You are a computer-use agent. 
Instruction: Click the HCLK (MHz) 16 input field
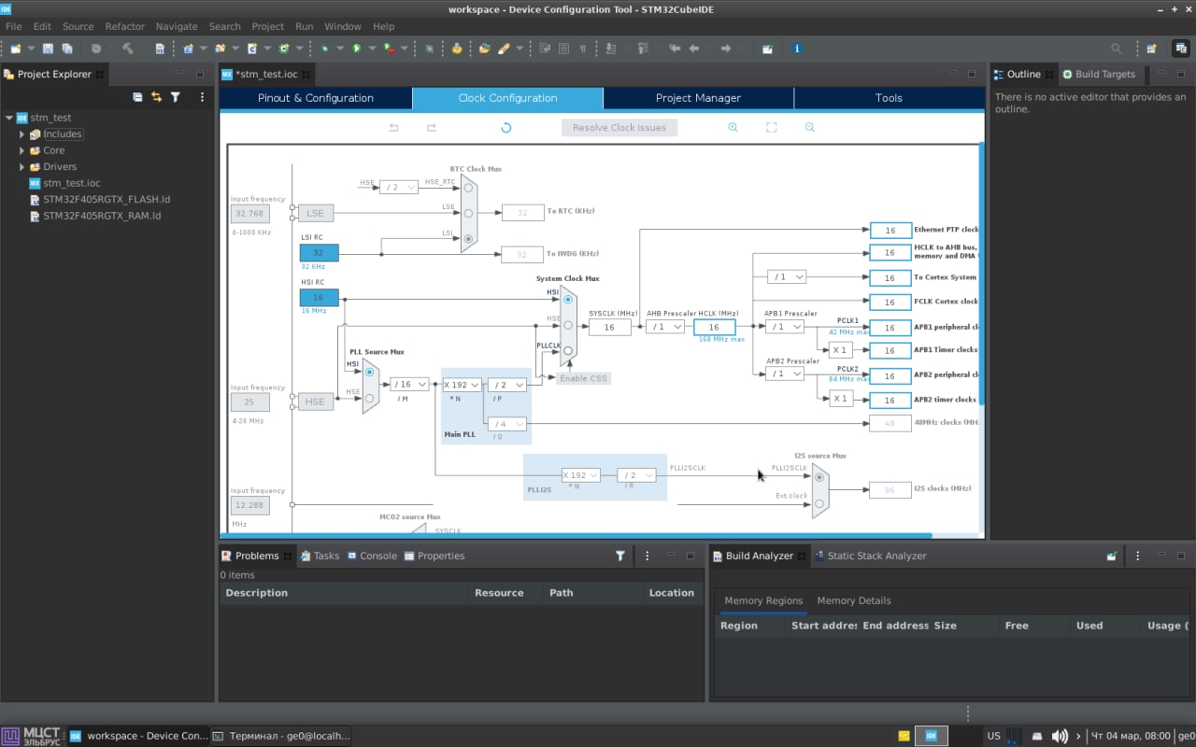[x=714, y=327]
